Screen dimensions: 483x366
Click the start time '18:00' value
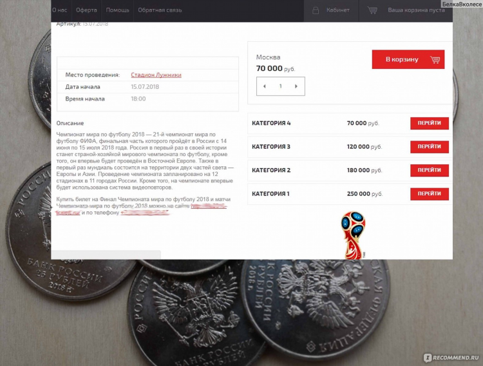(138, 99)
